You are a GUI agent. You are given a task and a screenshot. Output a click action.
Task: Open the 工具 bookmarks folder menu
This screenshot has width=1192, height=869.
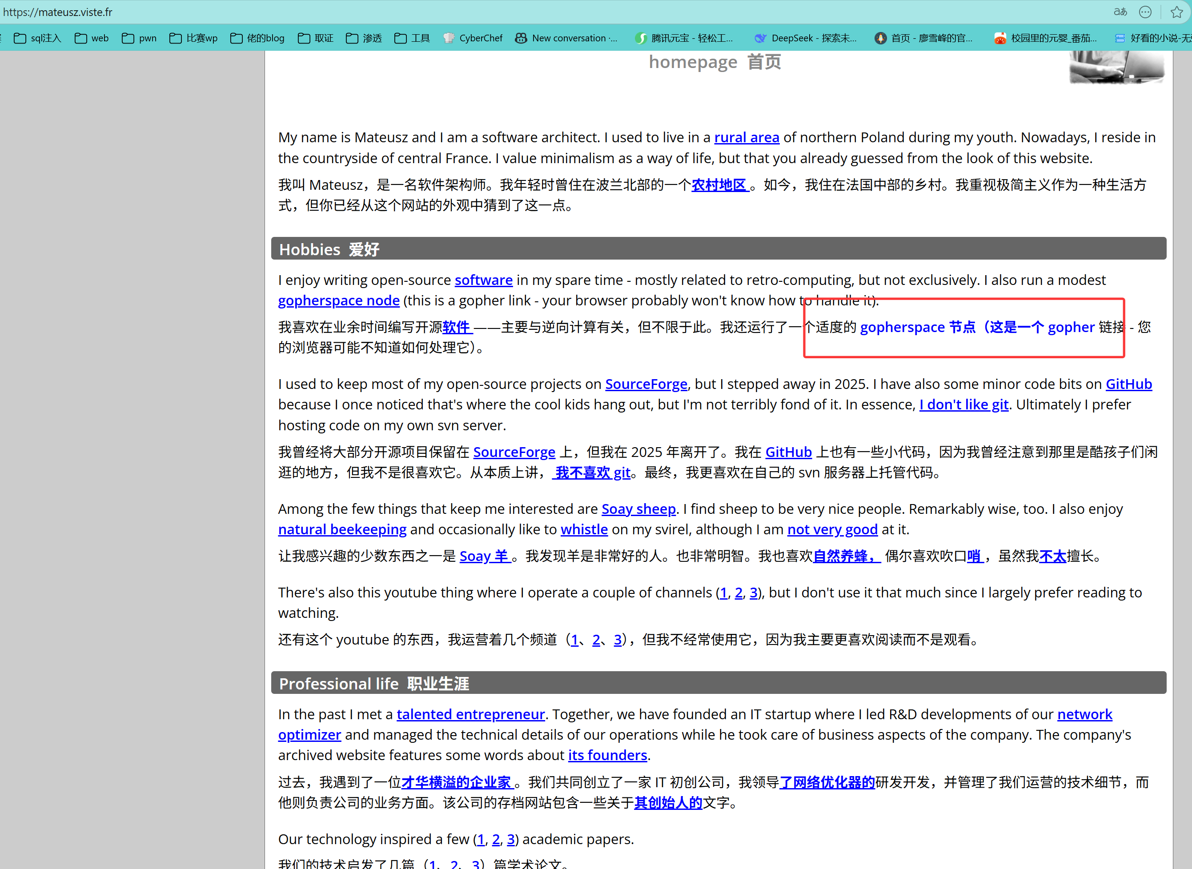(412, 38)
